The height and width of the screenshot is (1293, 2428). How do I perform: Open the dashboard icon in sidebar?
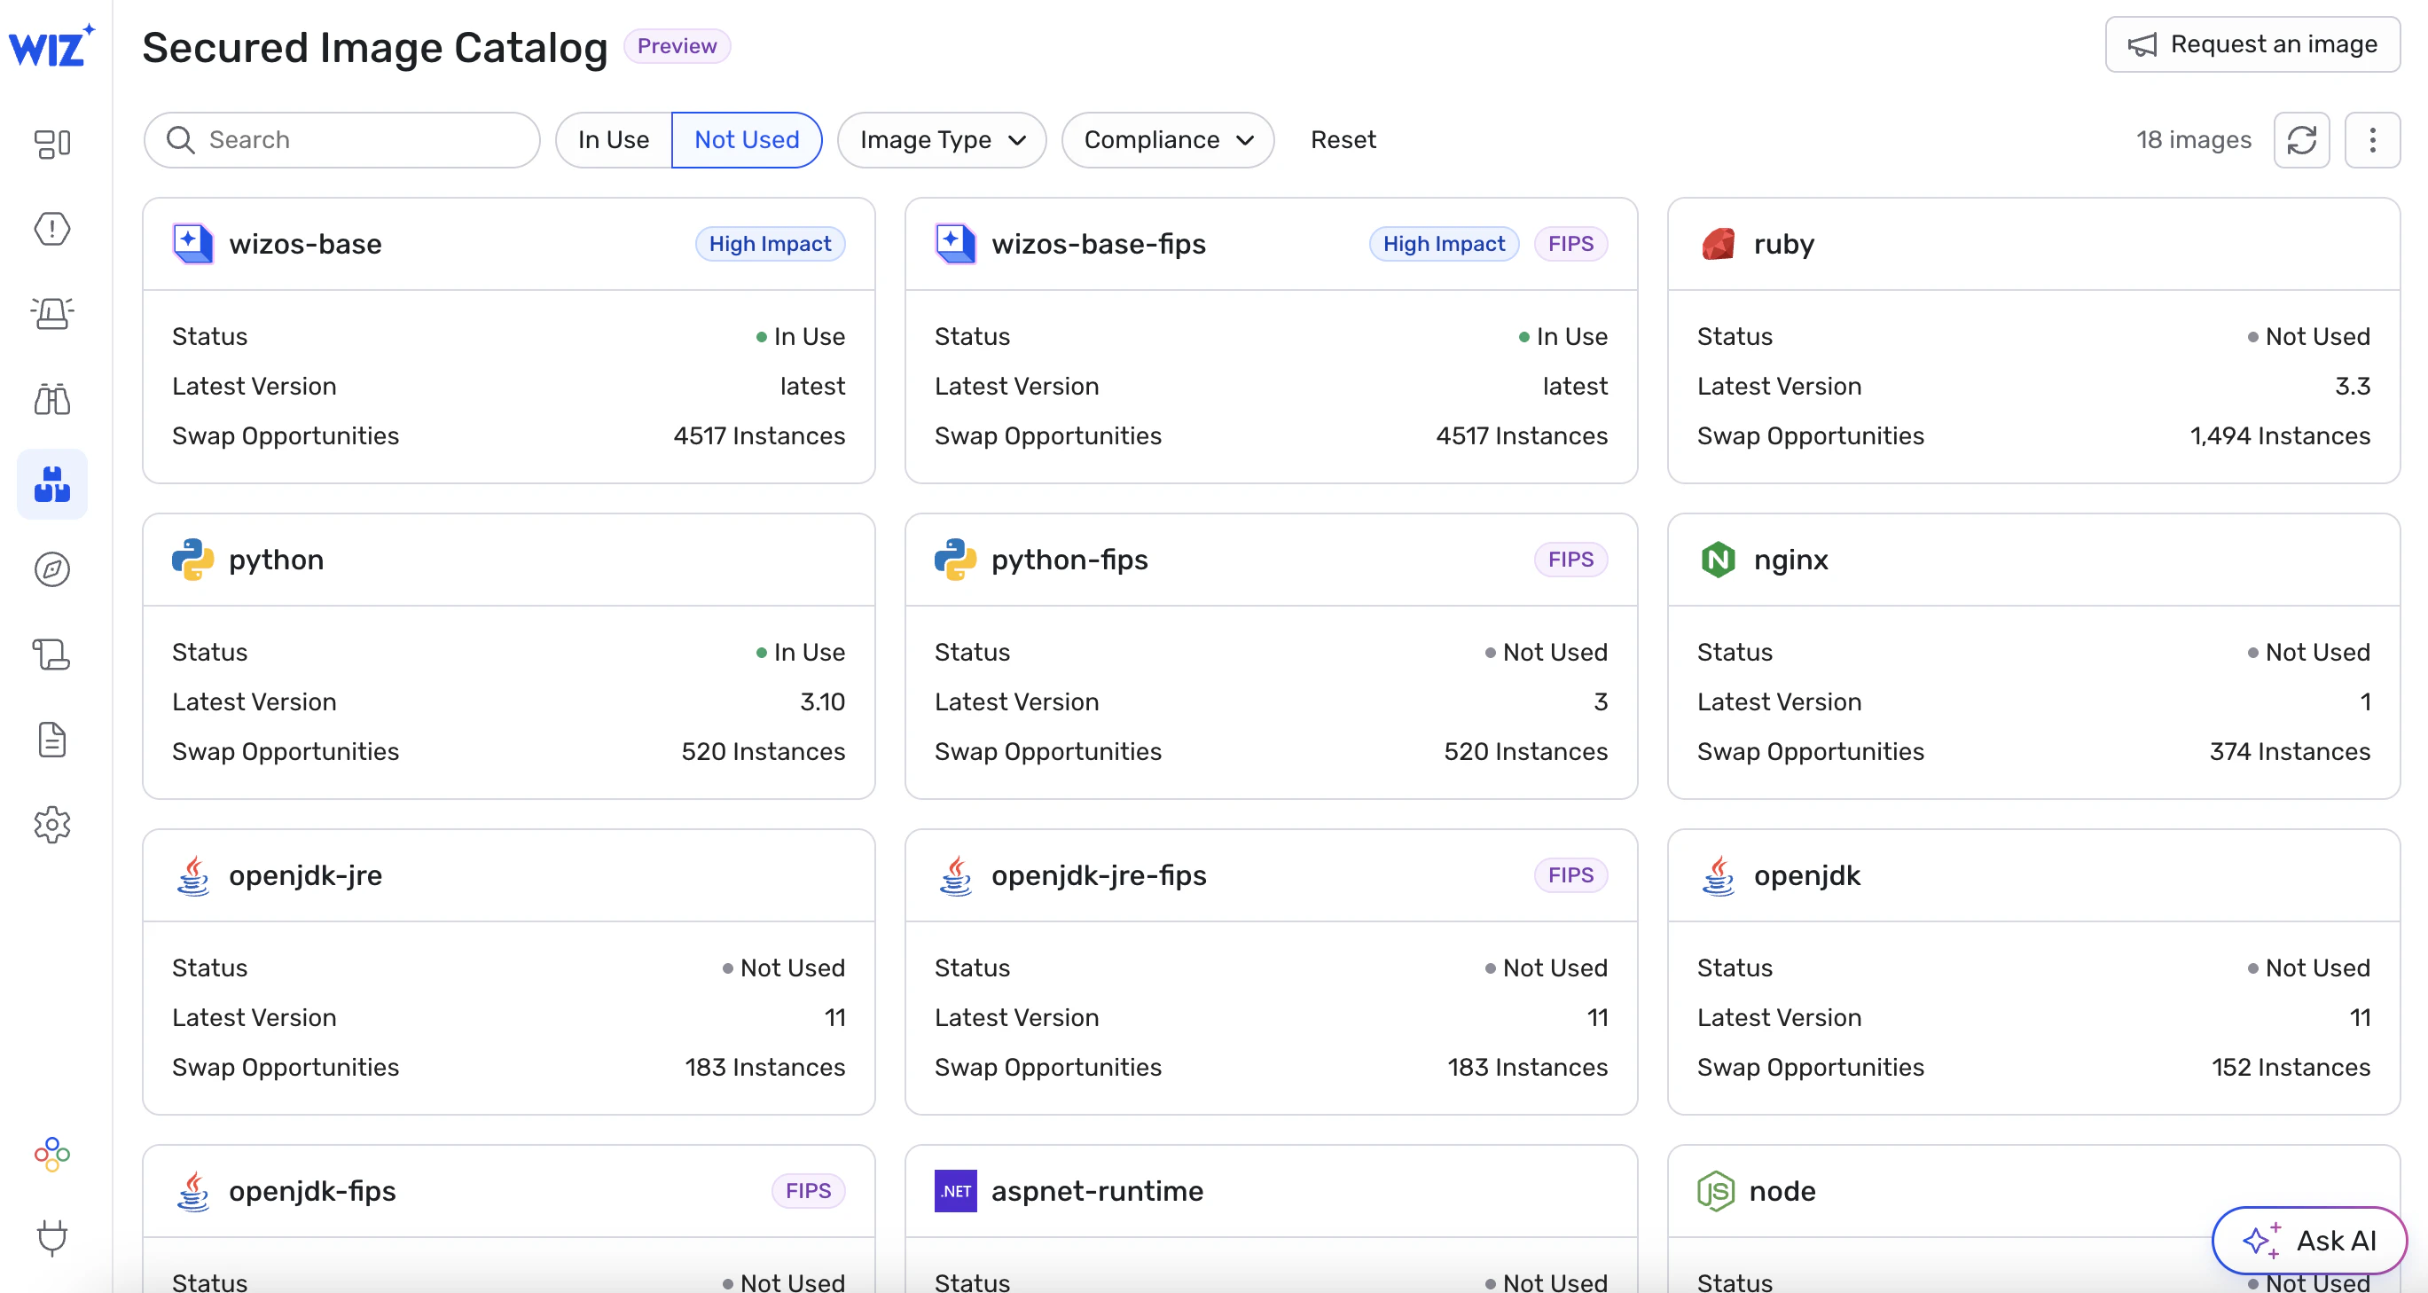click(51, 144)
